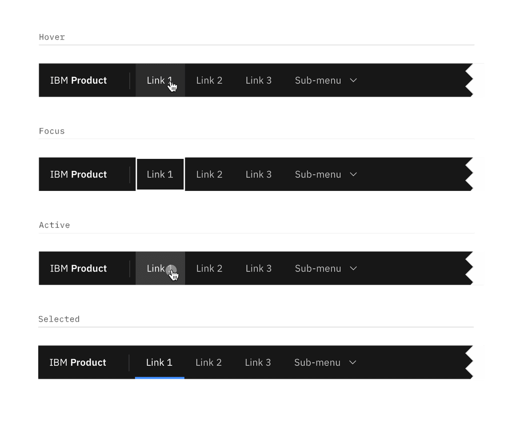512x425 pixels.
Task: Click the Hover section heading text
Action: (x=51, y=37)
